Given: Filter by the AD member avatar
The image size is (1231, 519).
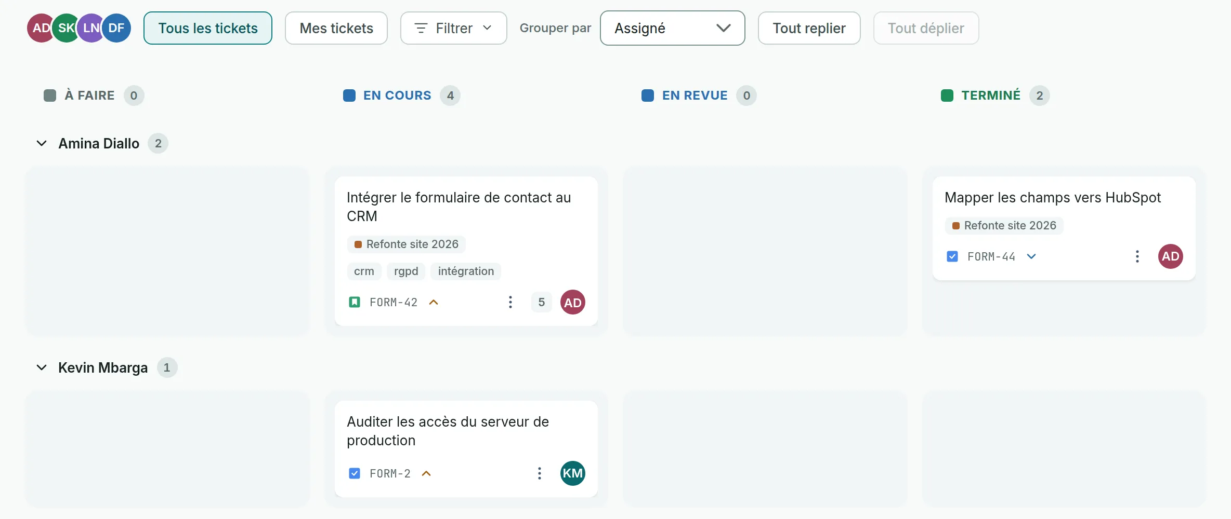Looking at the screenshot, I should (41, 28).
